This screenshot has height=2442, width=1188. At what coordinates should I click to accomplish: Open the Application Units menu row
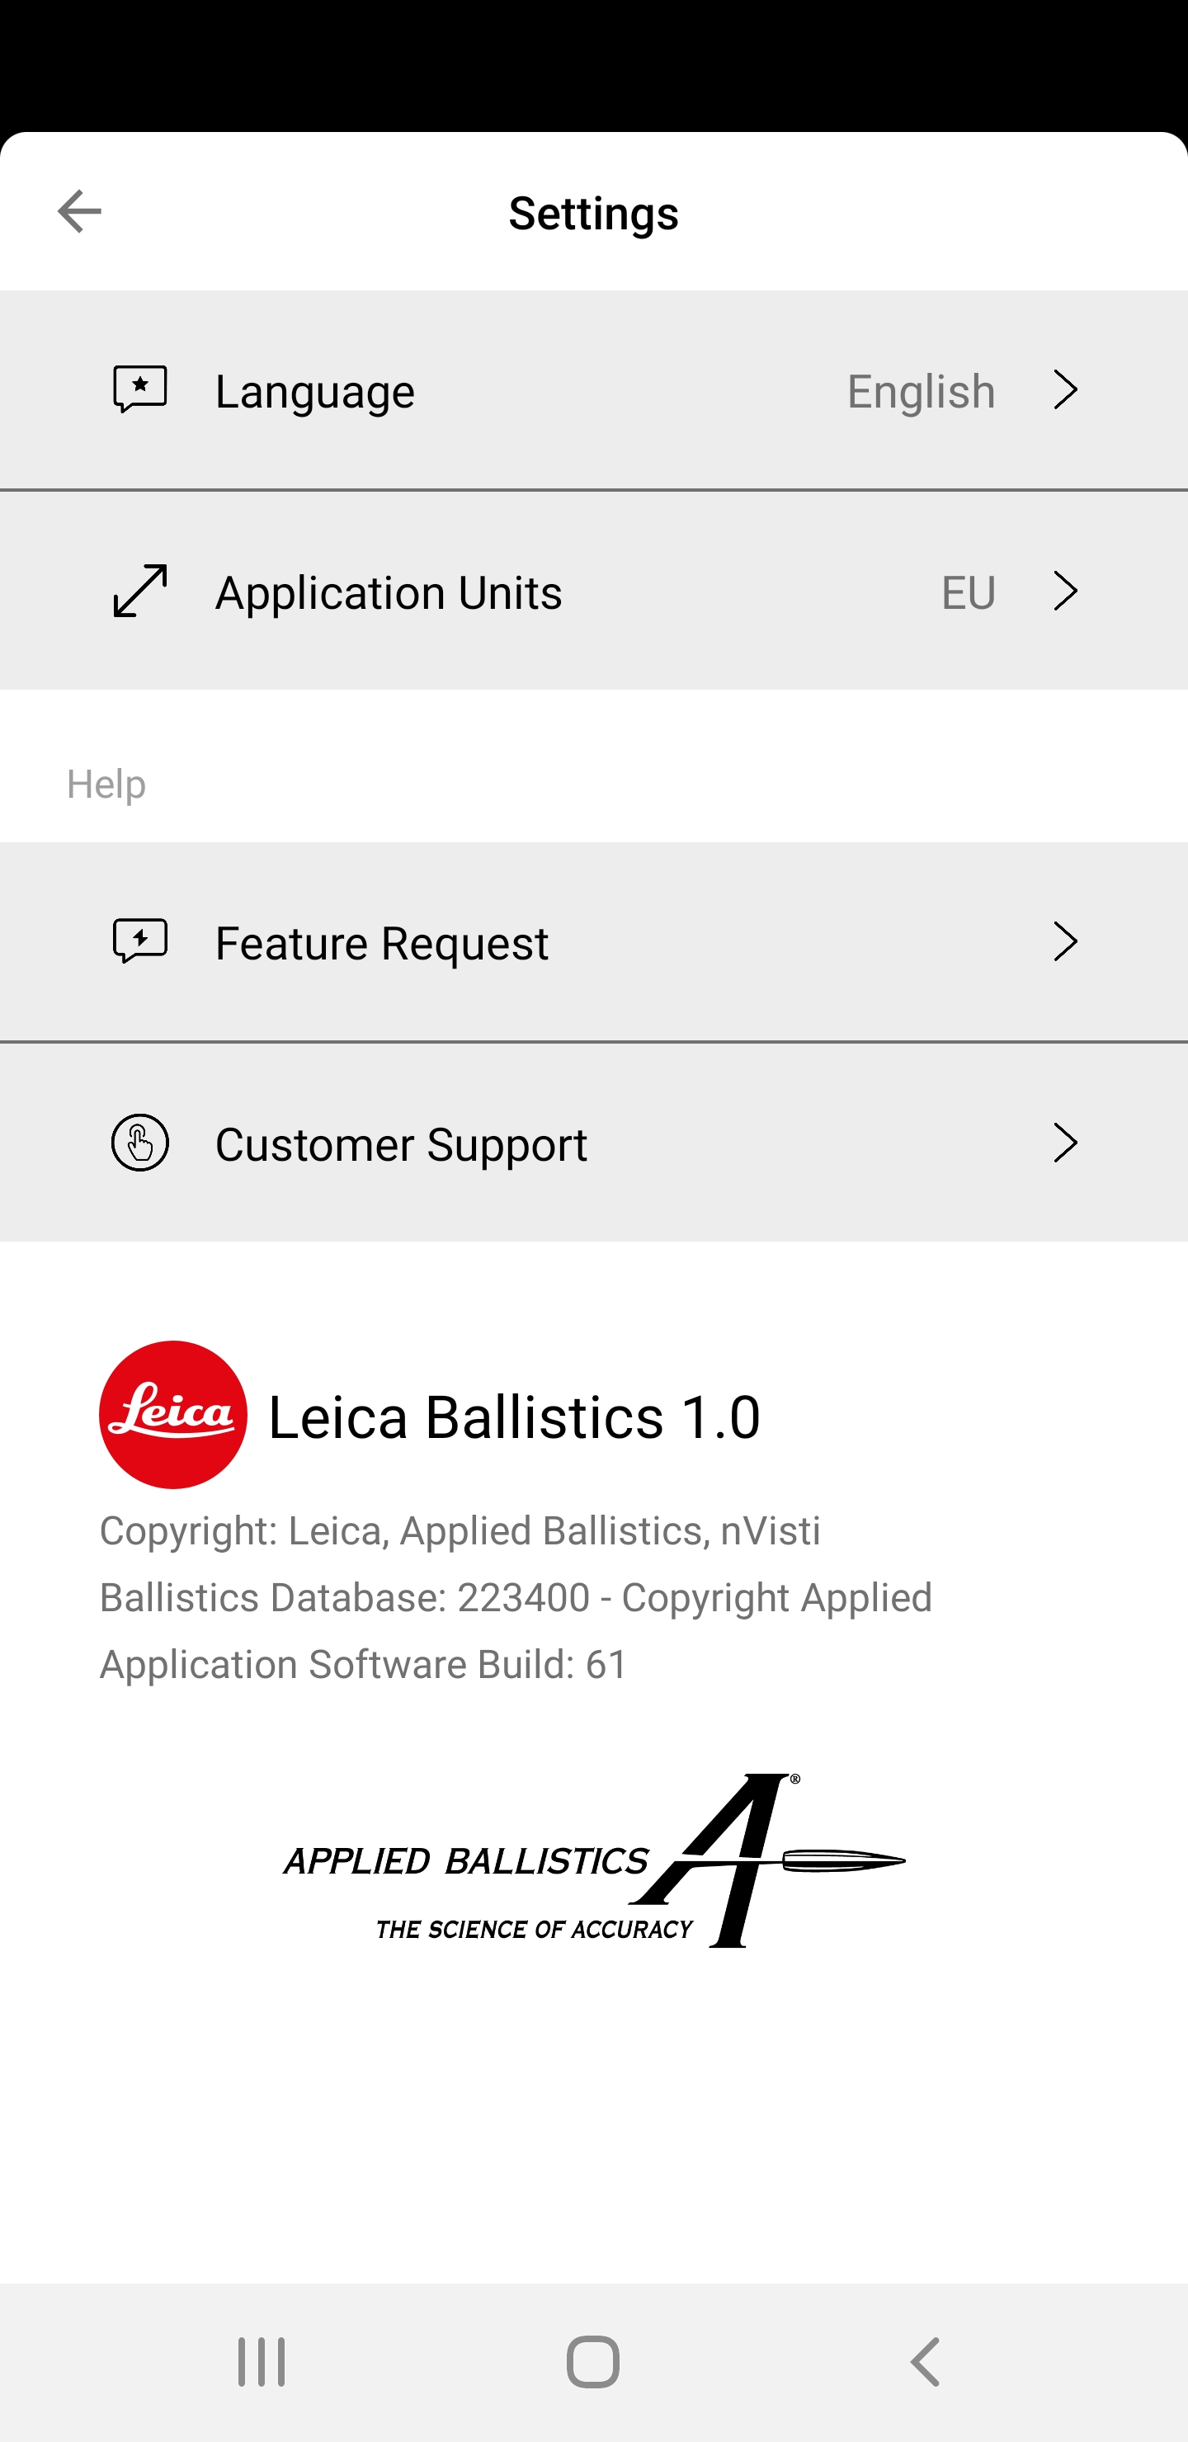[x=593, y=591]
